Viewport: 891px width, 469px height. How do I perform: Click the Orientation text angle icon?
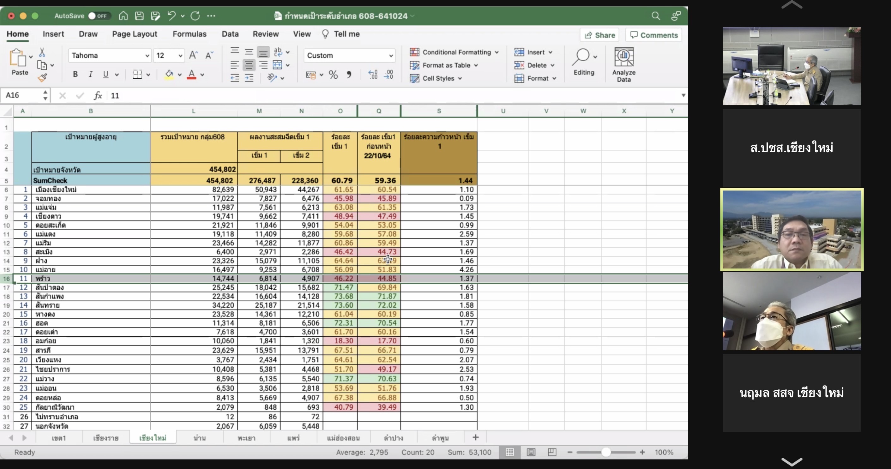pos(272,78)
